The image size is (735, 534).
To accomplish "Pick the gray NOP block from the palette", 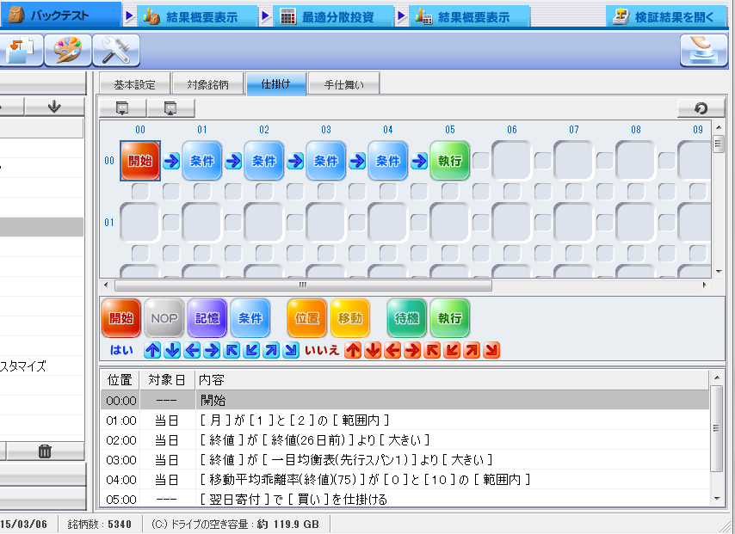I will click(164, 318).
